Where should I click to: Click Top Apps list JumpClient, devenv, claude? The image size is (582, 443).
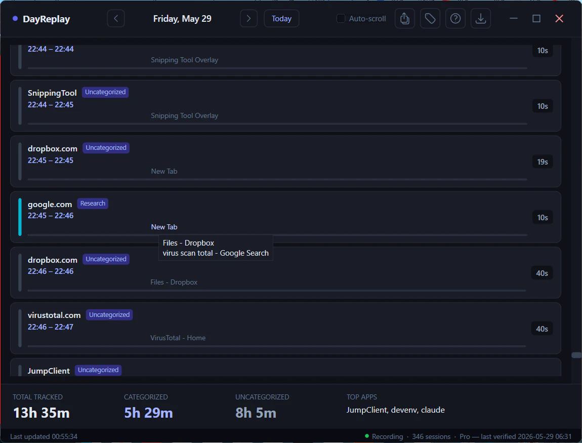coord(396,410)
